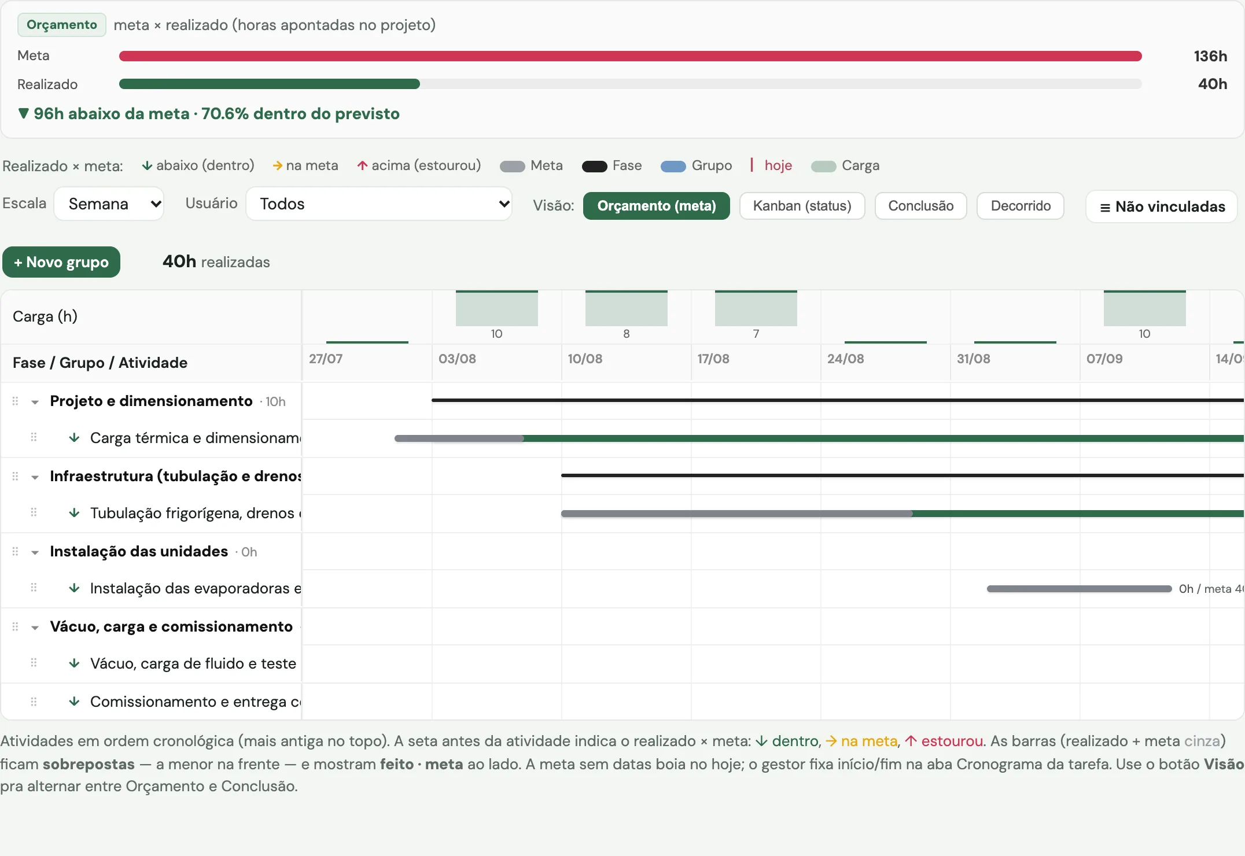Click the drag handle for Infraestrutura phase
This screenshot has width=1245, height=856.
coord(16,476)
